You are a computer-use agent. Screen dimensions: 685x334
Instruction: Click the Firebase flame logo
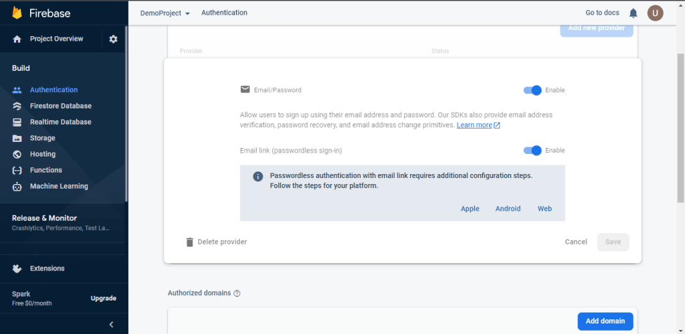point(17,13)
